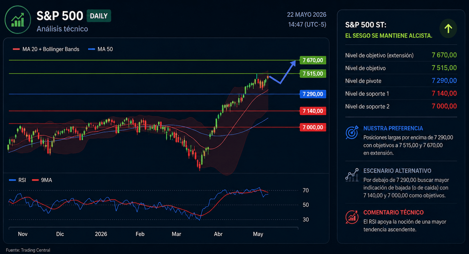The image size is (469, 254).
Task: Click the Fuente: Trading Central source note
Action: click(28, 250)
